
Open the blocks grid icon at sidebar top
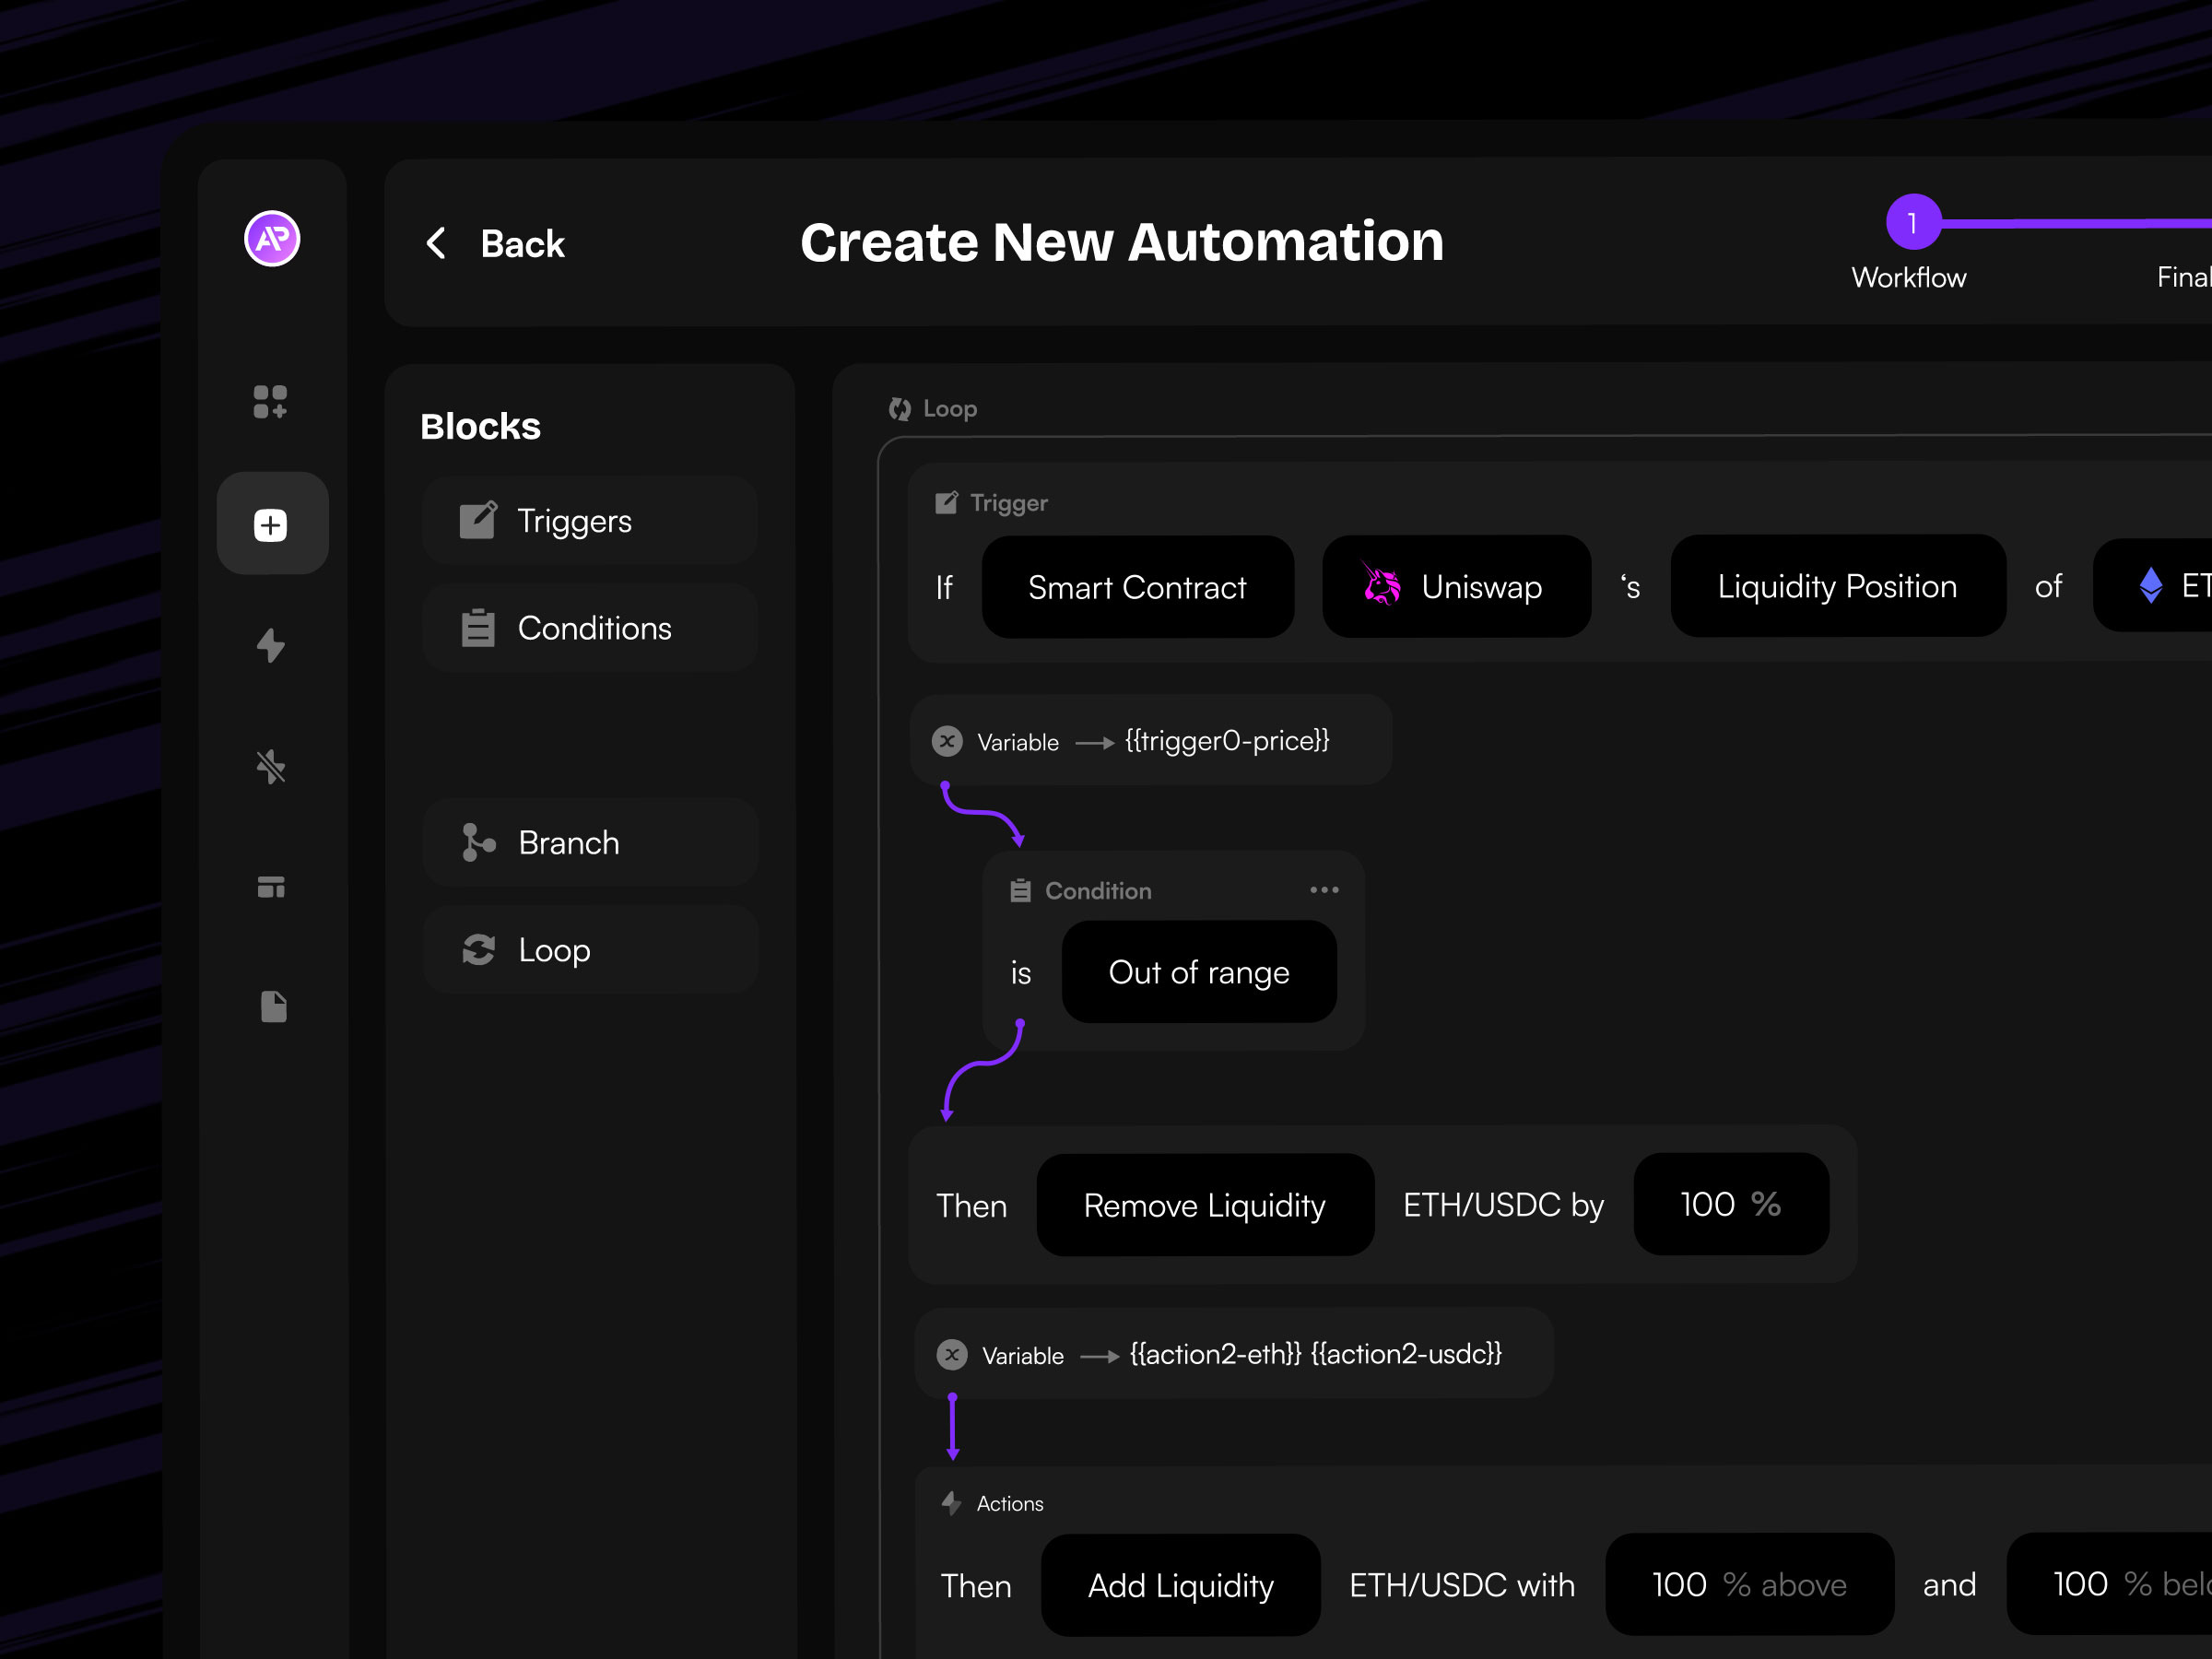coord(271,403)
